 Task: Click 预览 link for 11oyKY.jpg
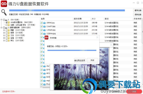pos(135,26)
